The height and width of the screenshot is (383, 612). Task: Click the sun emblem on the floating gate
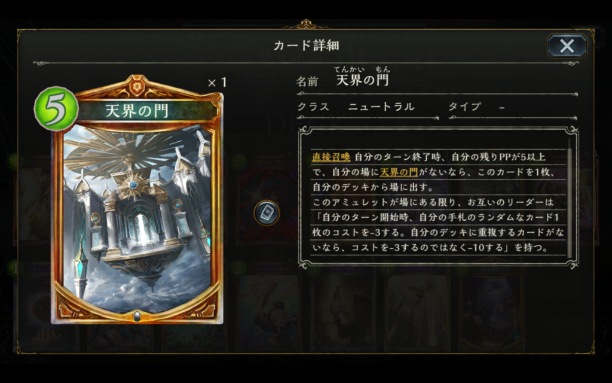[x=134, y=184]
